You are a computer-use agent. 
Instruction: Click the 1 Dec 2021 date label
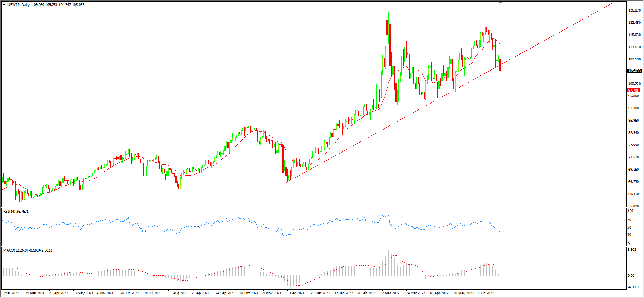(295, 293)
